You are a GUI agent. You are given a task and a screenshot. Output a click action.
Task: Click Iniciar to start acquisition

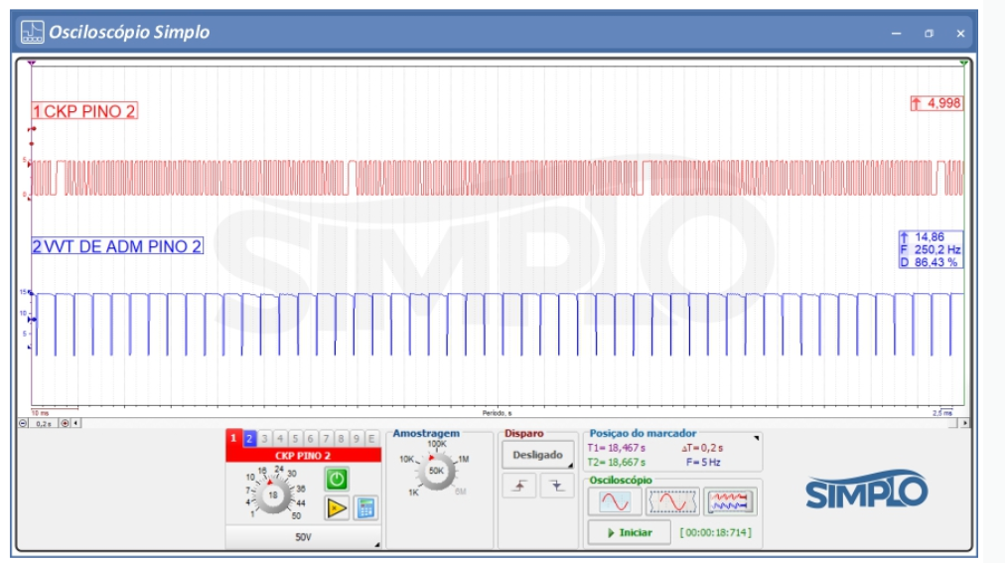click(629, 533)
